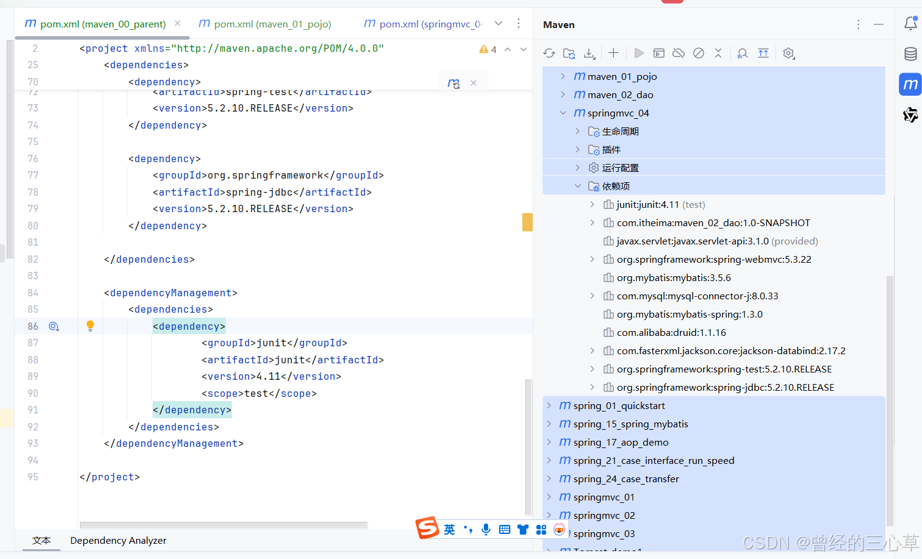The width and height of the screenshot is (922, 559).
Task: Go to next highlighted problem arrow
Action: point(524,49)
